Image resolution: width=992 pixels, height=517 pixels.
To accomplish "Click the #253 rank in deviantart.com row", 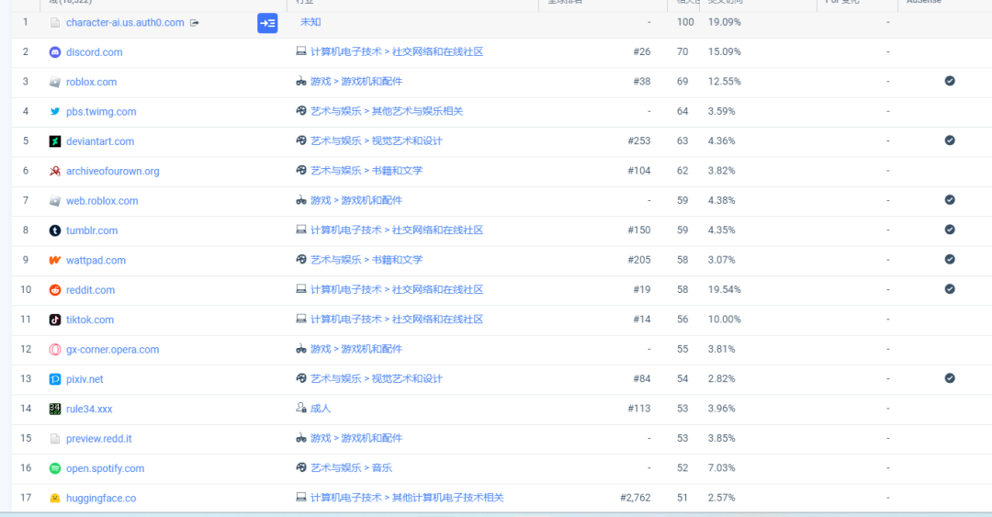I will point(639,141).
